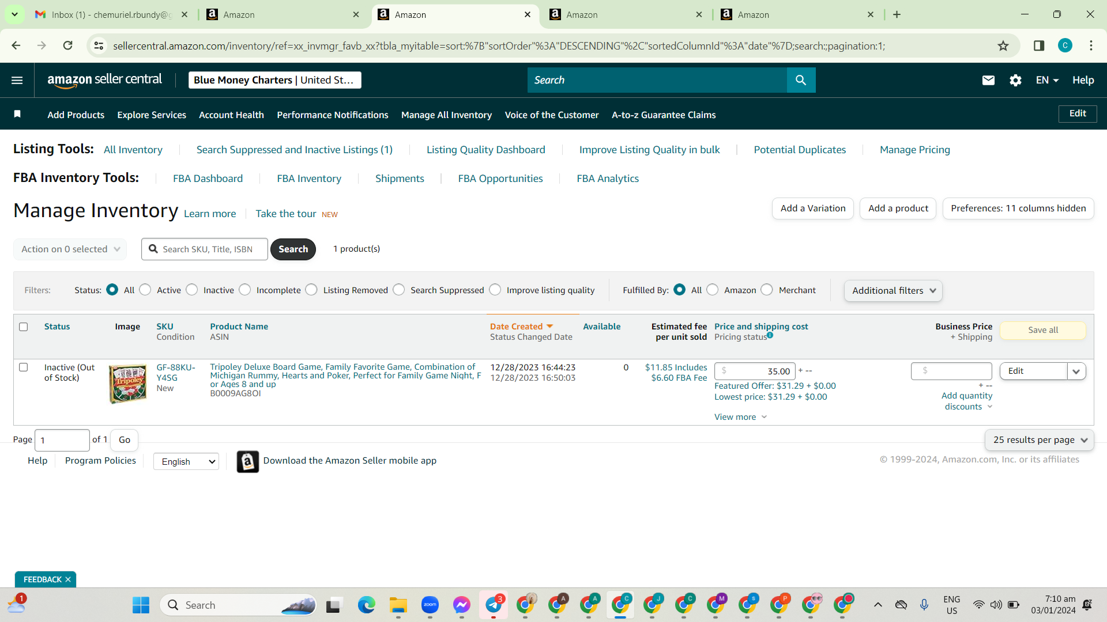Open a new browser tab
The width and height of the screenshot is (1107, 622).
click(x=897, y=14)
